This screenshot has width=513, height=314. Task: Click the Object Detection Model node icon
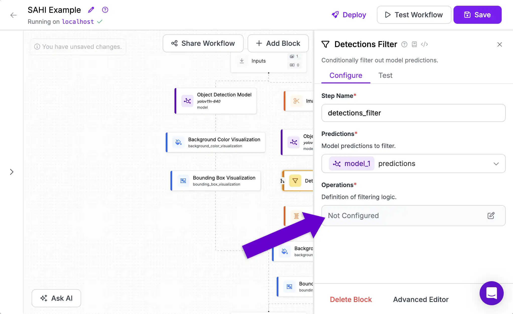coord(188,100)
